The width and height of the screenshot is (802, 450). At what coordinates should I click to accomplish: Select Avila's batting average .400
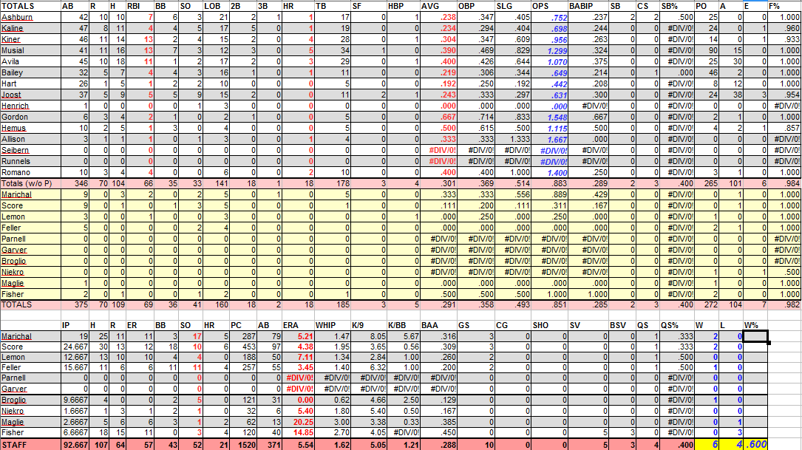438,62
